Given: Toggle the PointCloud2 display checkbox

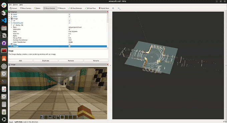Looking at the screenshot, I should tap(69, 23).
